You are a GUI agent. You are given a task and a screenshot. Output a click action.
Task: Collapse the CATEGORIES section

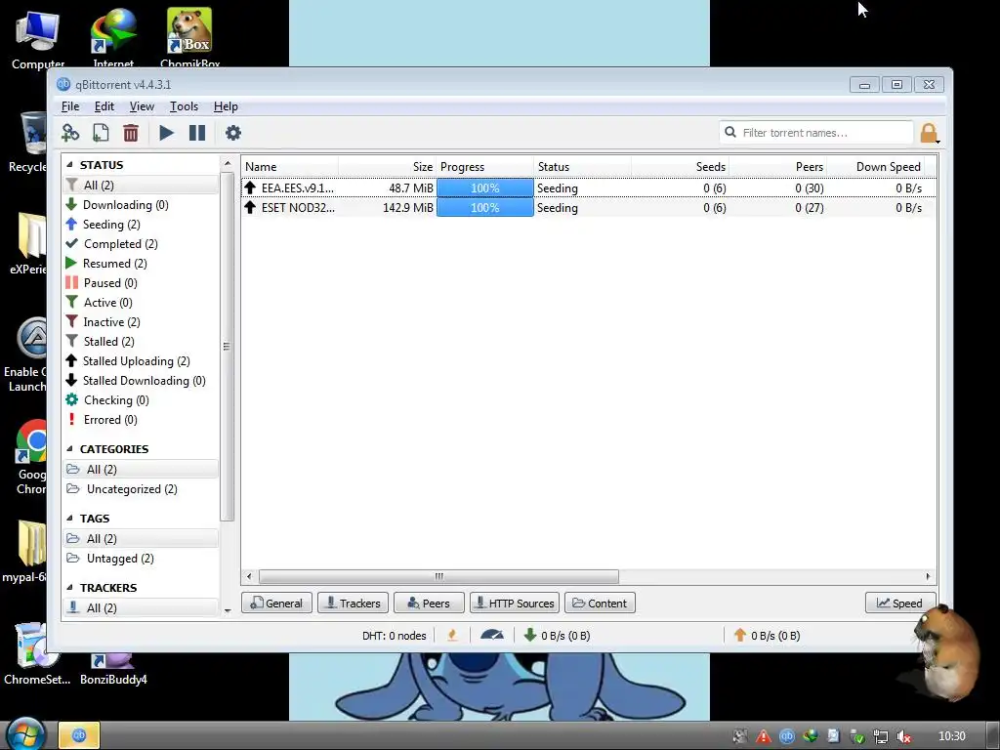(x=69, y=449)
